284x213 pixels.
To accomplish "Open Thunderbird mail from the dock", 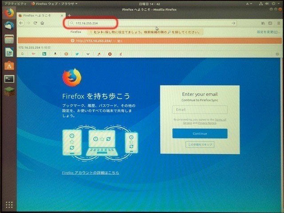I will (x=9, y=26).
